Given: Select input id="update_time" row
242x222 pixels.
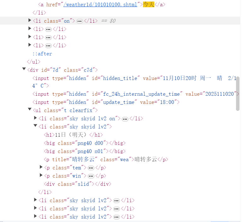Looking at the screenshot, I should tap(106, 102).
